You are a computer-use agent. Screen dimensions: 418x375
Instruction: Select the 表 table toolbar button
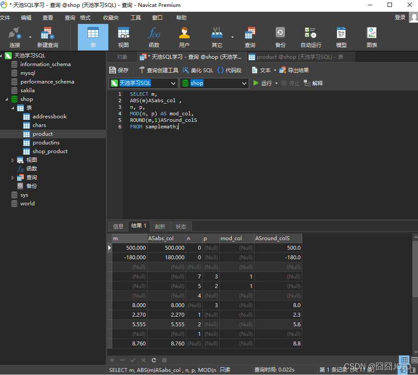pyautogui.click(x=93, y=37)
